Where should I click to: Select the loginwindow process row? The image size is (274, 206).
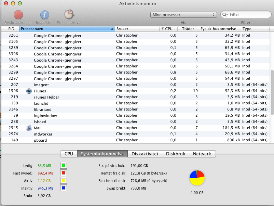(x=136, y=116)
